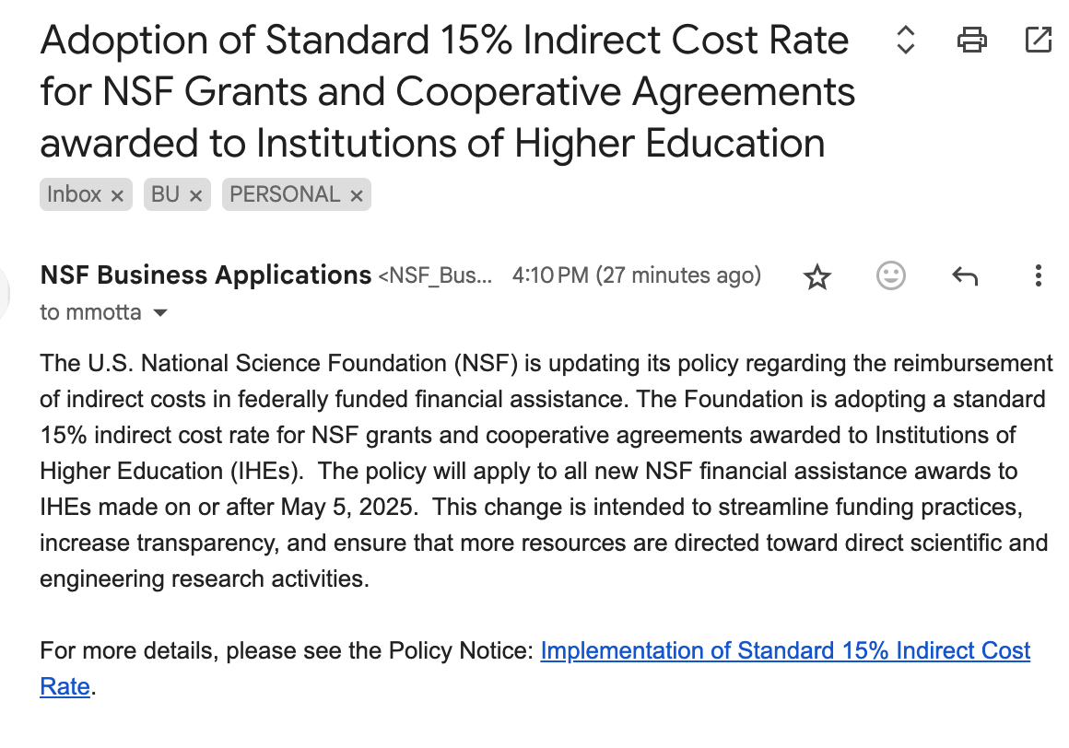Click the truncated NSF_Bus sender email address

(435, 275)
